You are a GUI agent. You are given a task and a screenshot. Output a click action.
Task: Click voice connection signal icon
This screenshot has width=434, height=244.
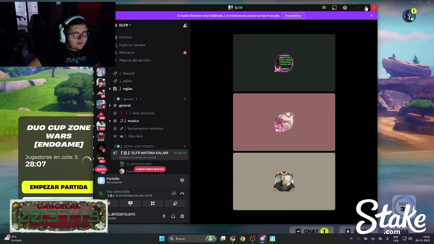pos(101,194)
